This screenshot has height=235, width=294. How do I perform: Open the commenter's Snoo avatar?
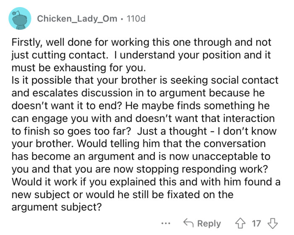click(20, 19)
